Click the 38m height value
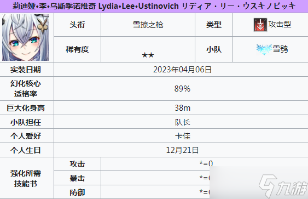Image resolution: width=308 pixels, height=199 pixels. coord(183,108)
